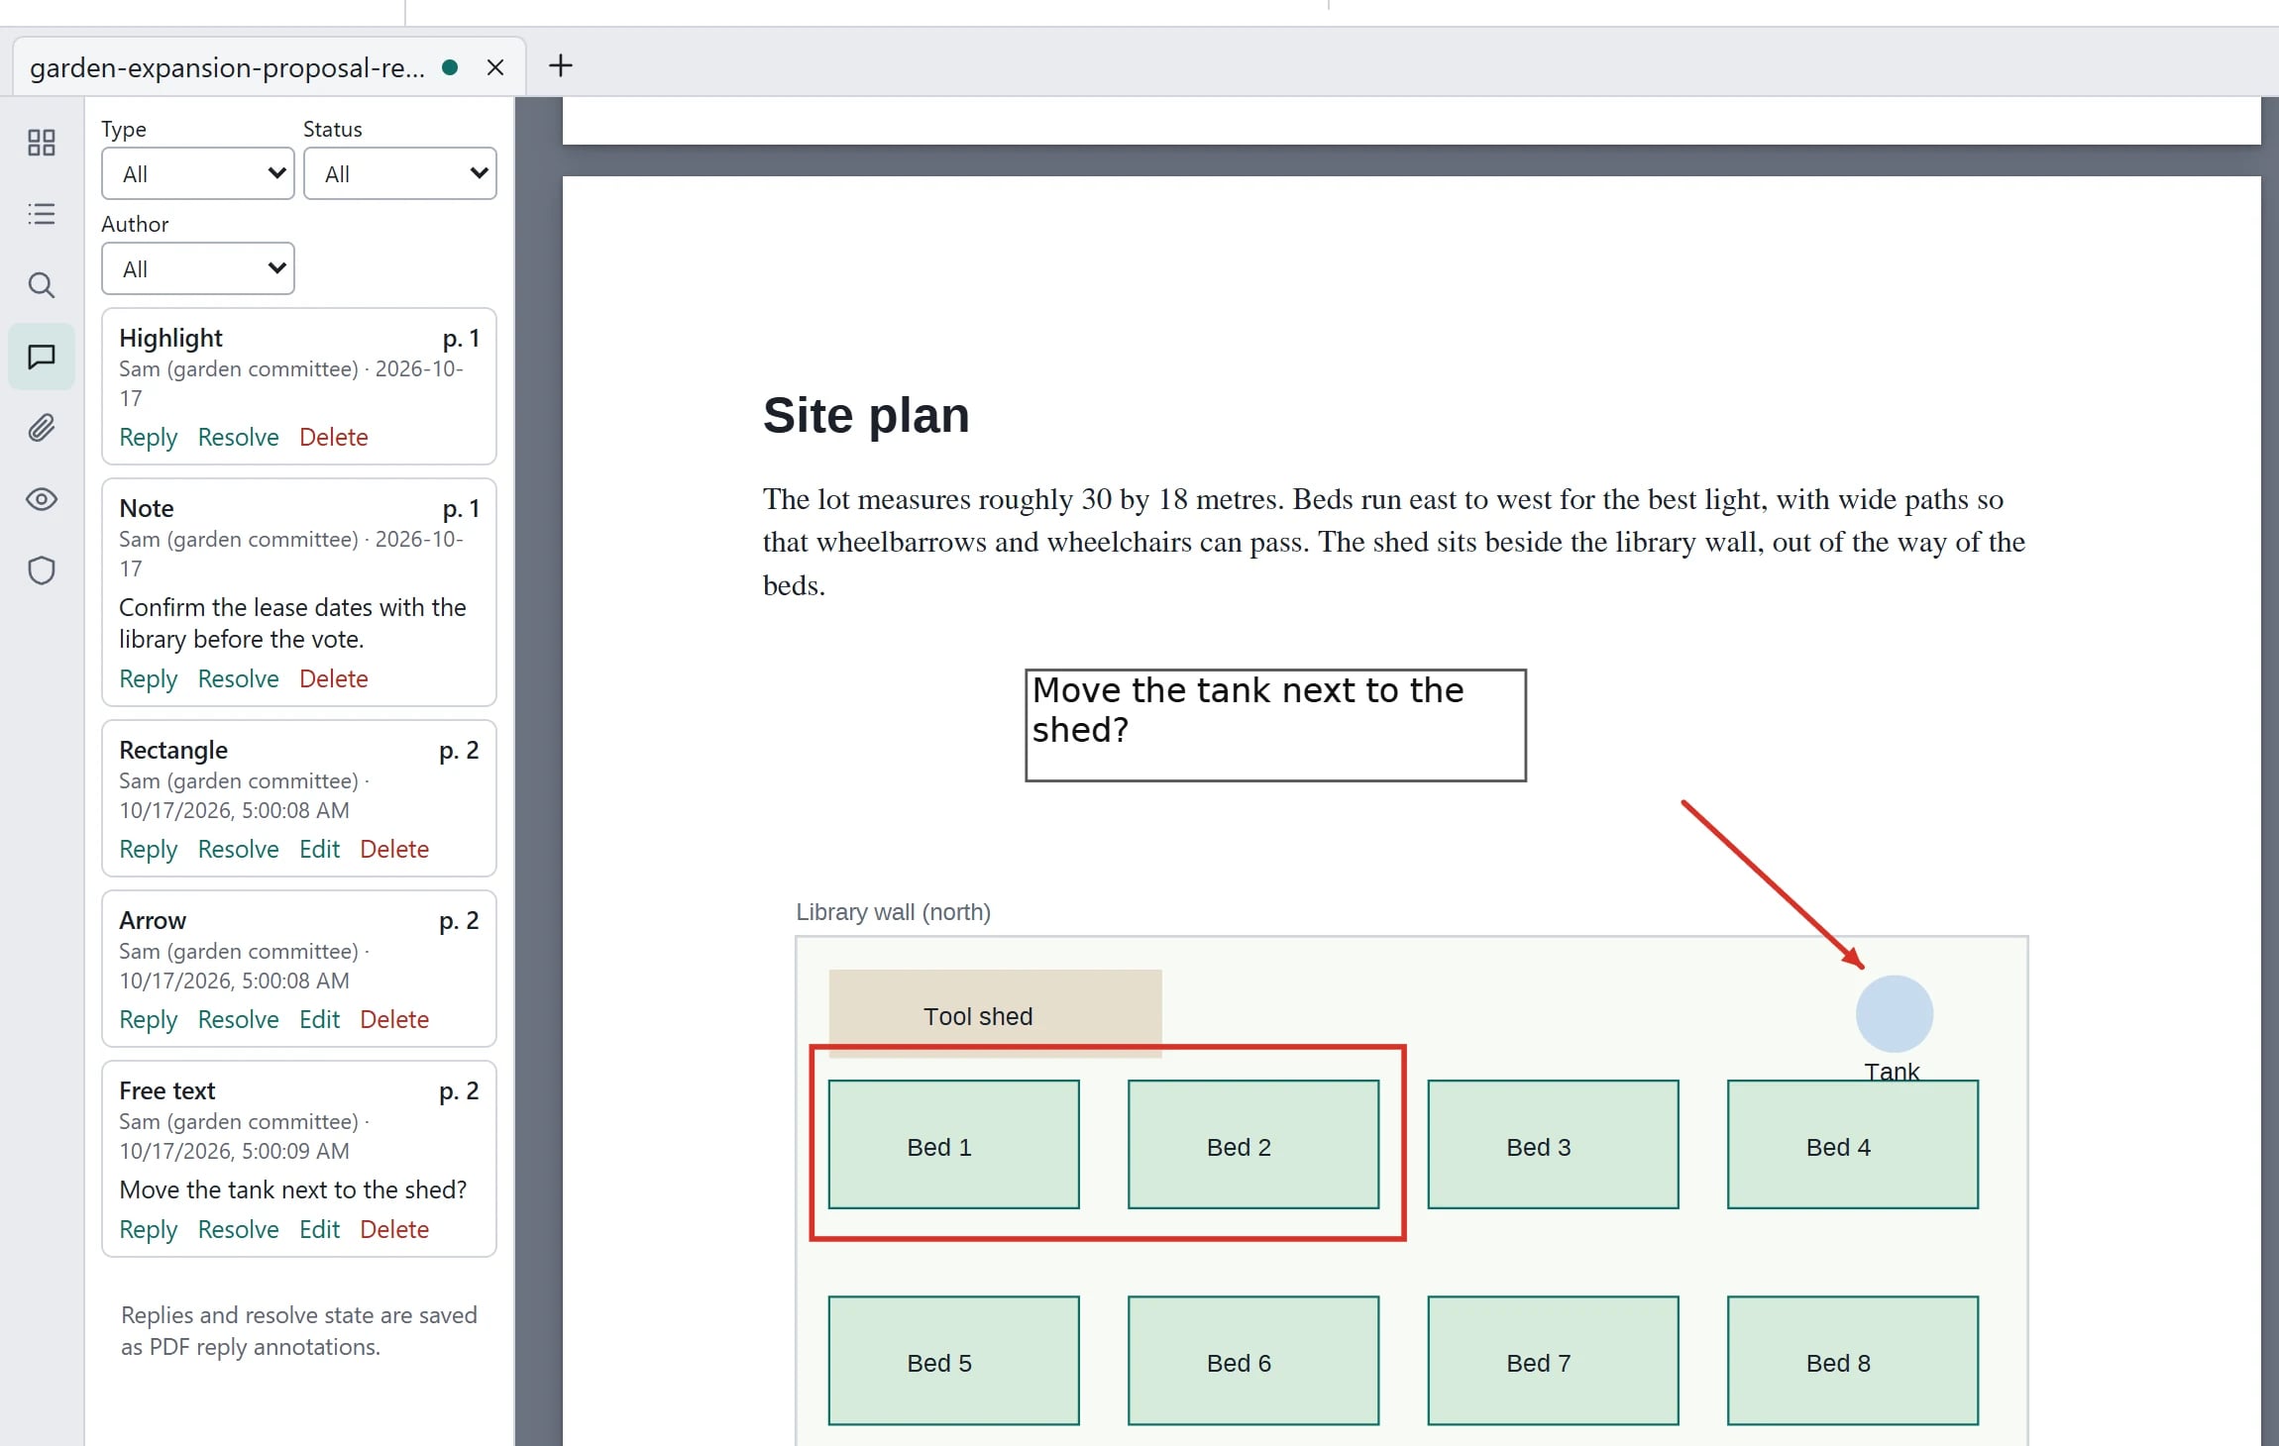Screen dimensions: 2279x1446
Task: Click the 'Site plan' heading
Action: (866, 415)
